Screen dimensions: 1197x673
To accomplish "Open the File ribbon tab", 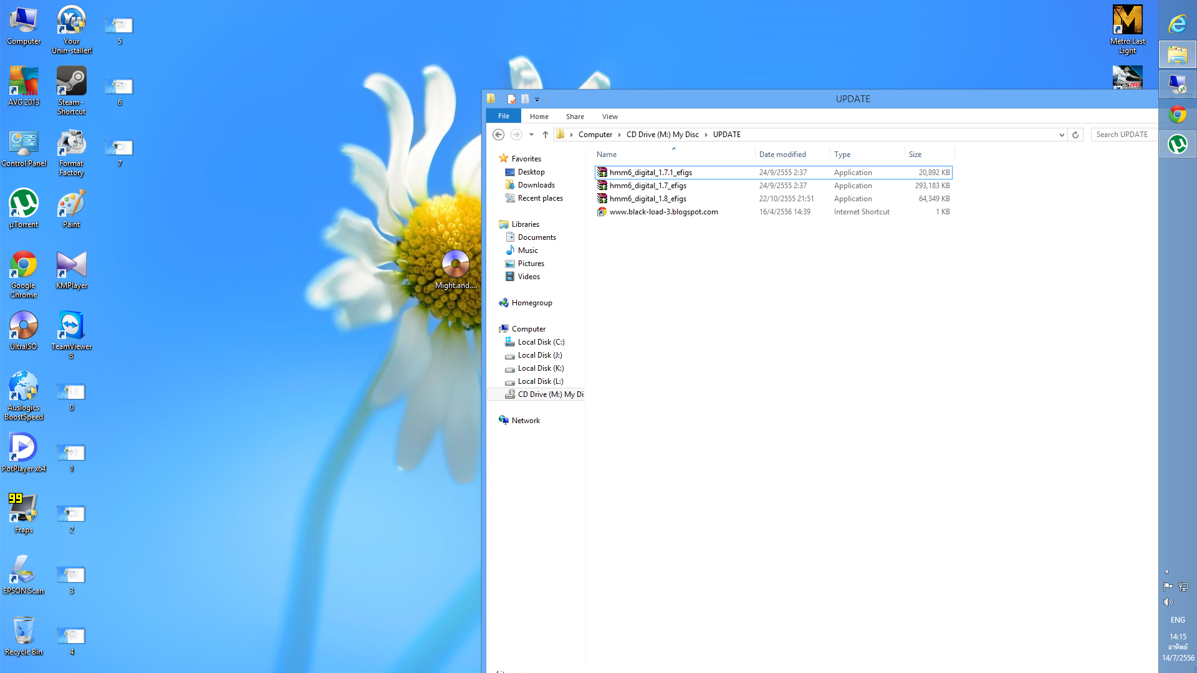I will 504,117.
